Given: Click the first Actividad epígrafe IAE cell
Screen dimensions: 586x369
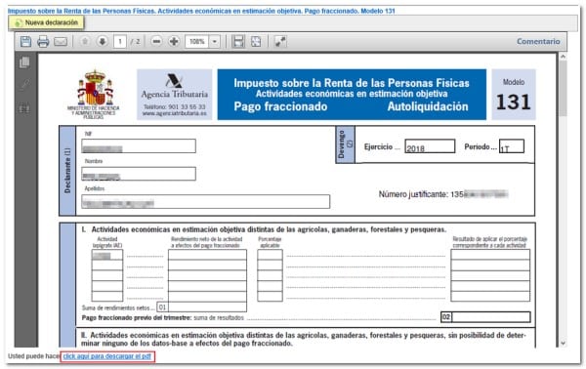Looking at the screenshot, I should 107,255.
